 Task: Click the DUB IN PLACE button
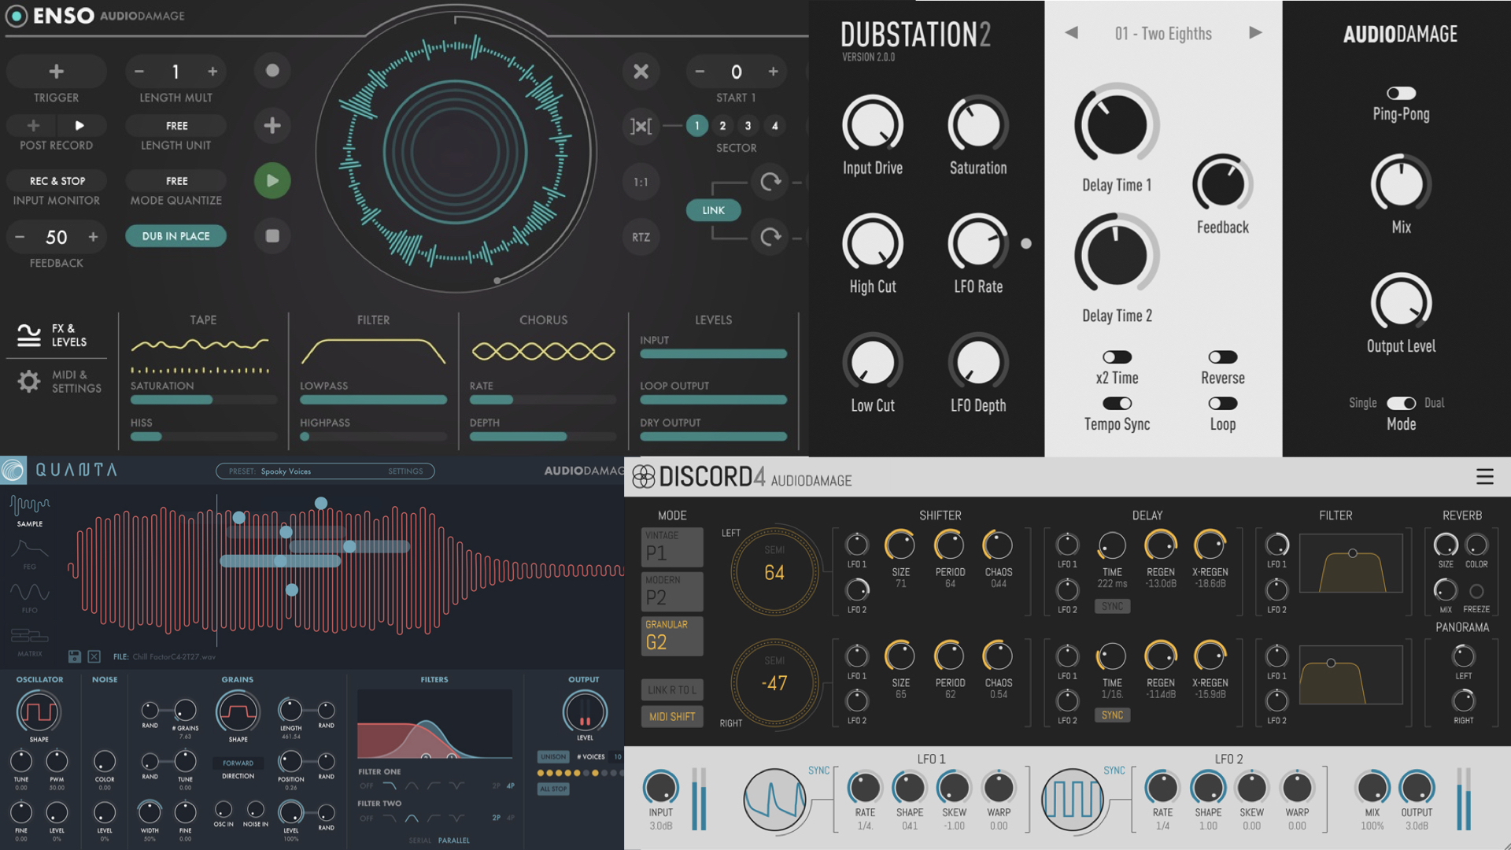tap(176, 236)
